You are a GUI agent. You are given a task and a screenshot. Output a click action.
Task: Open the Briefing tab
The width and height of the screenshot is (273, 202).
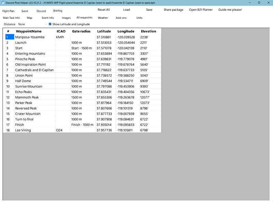click(57, 11)
